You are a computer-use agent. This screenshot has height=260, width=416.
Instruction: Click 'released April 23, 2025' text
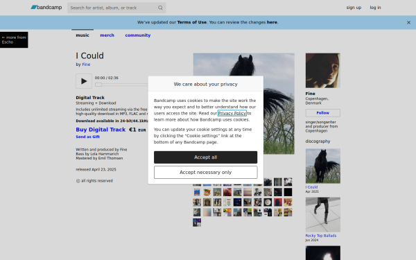pos(96,169)
